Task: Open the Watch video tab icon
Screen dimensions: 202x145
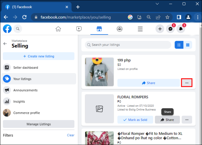Action: pos(79,29)
